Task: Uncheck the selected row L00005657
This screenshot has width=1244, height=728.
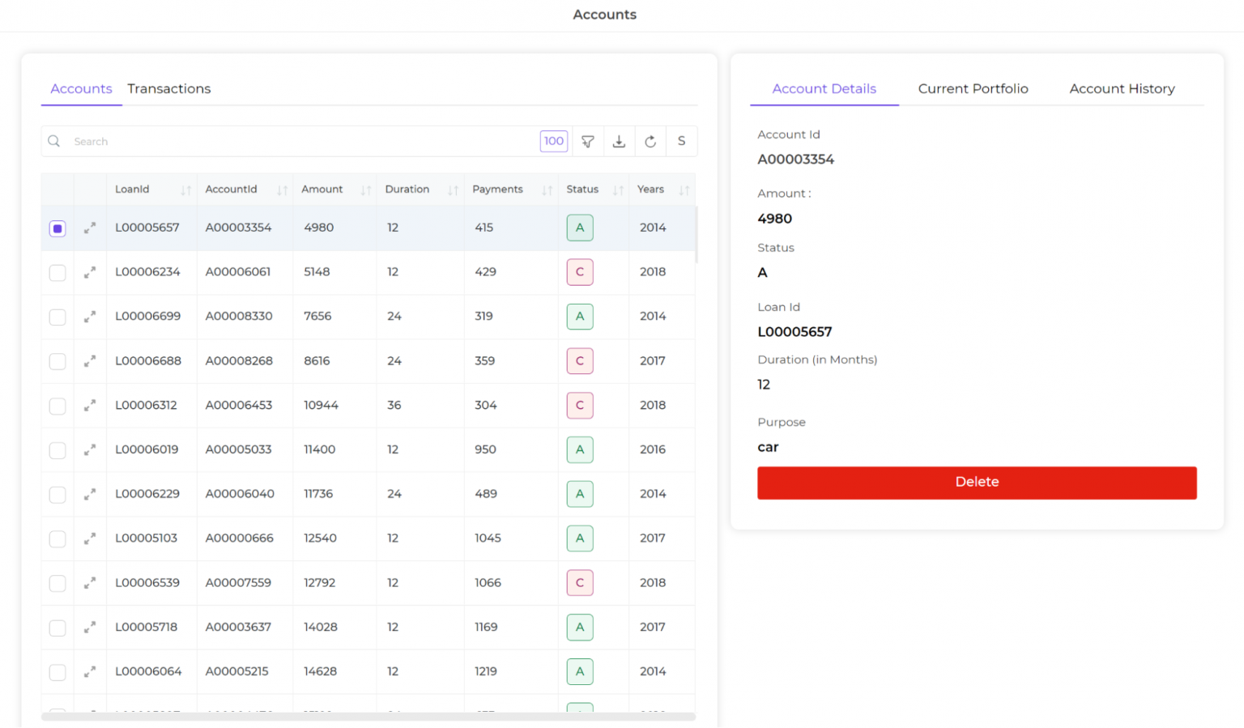Action: click(57, 228)
